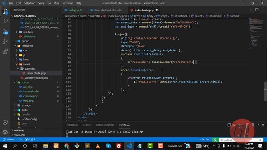This screenshot has height=150, width=267.
Task: Synchronize changes using cloud icon in status bar
Action: tap(20, 140)
